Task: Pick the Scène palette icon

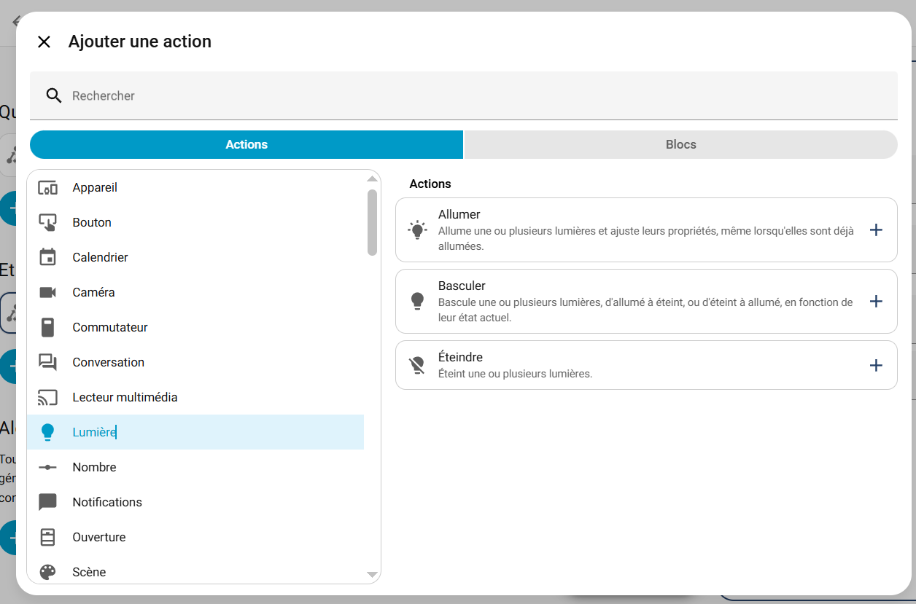Action: click(x=47, y=573)
